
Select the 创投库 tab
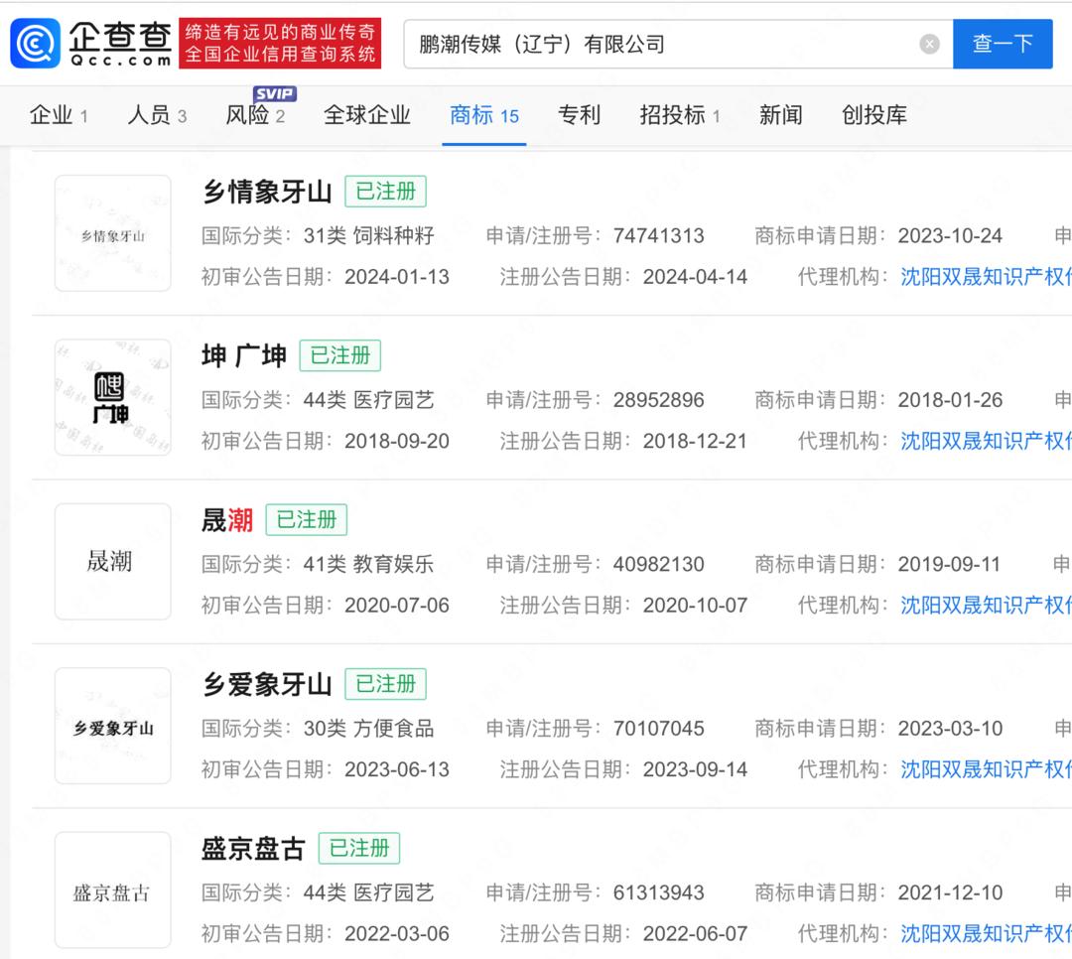(x=873, y=115)
